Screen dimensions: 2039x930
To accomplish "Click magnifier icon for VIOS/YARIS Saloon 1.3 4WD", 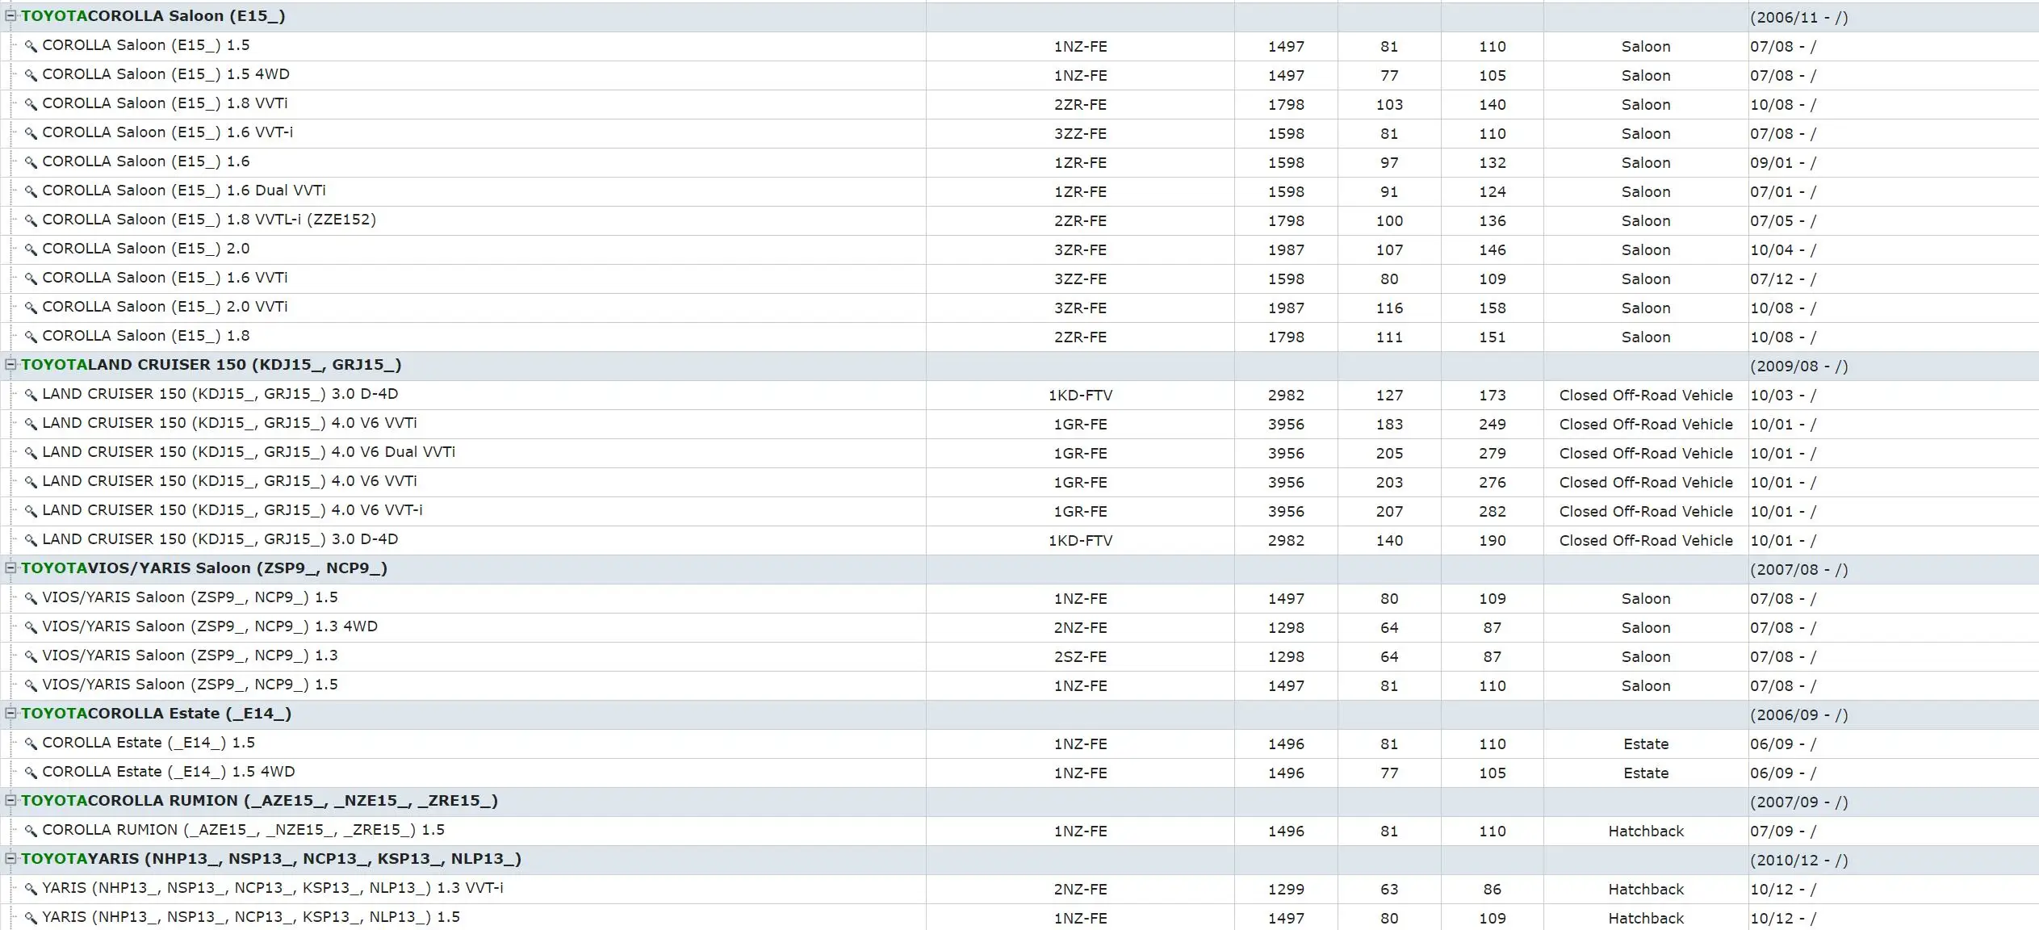I will click(x=31, y=627).
